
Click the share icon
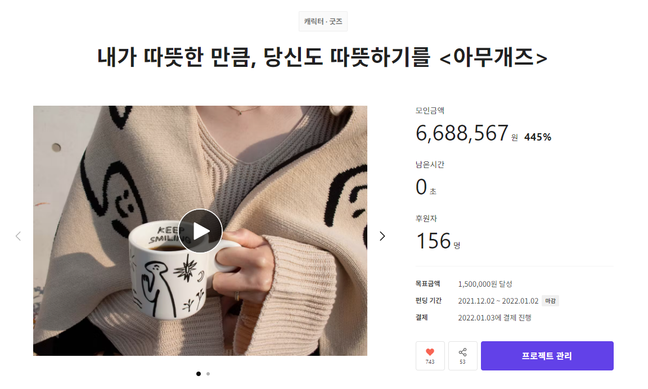(462, 352)
